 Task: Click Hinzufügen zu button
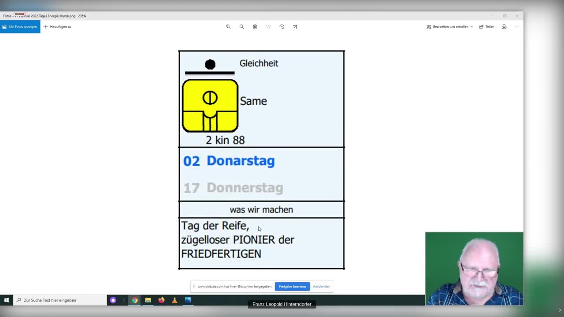pyautogui.click(x=57, y=26)
